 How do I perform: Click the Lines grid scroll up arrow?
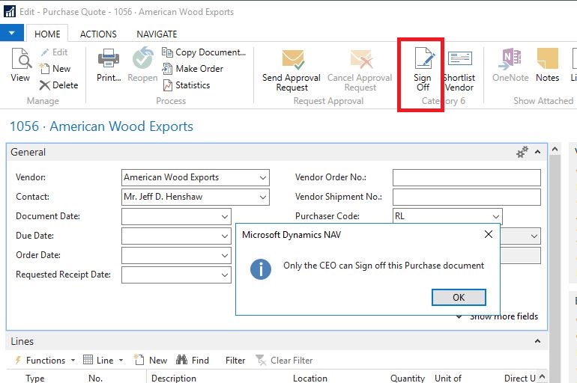542,376
